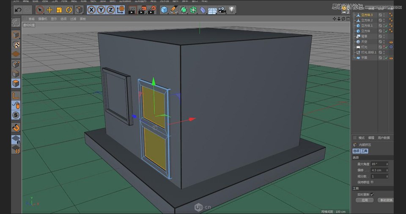
Task: Click the grayed-out Redo icon
Action: [27, 10]
